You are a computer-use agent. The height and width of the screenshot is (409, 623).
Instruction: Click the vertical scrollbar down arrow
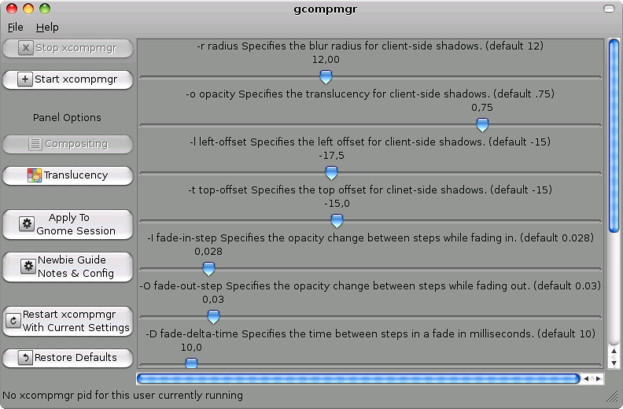[614, 363]
